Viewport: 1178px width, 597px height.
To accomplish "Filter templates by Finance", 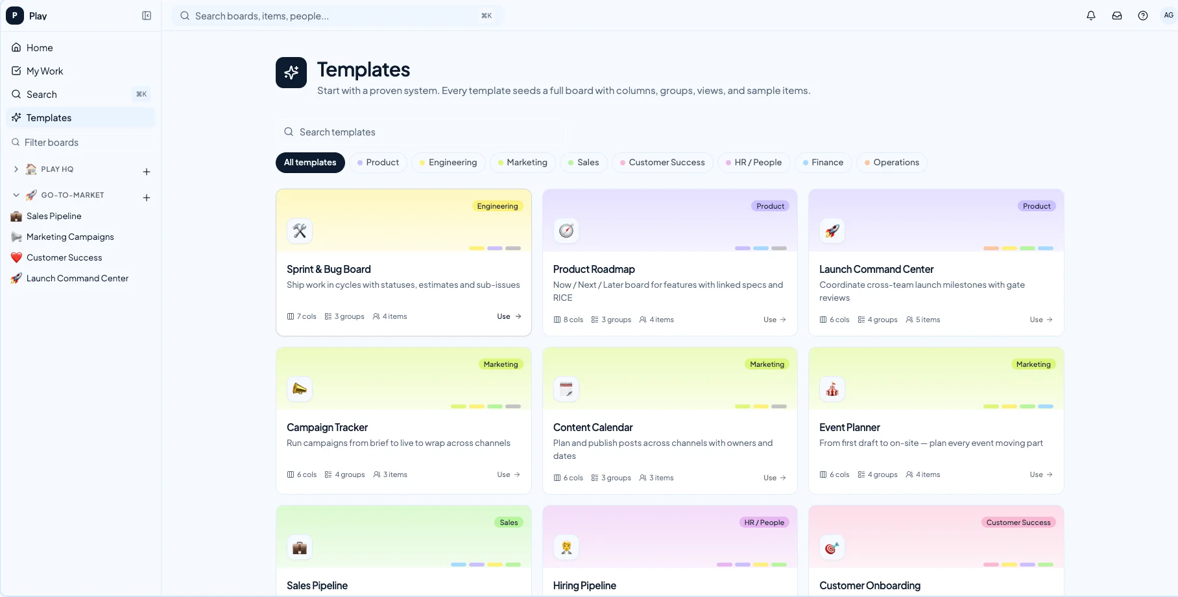I will (x=823, y=162).
